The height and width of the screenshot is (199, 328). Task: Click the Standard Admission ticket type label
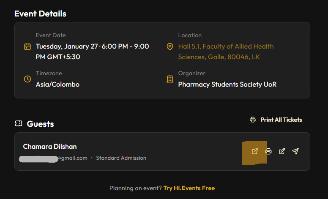(x=121, y=158)
